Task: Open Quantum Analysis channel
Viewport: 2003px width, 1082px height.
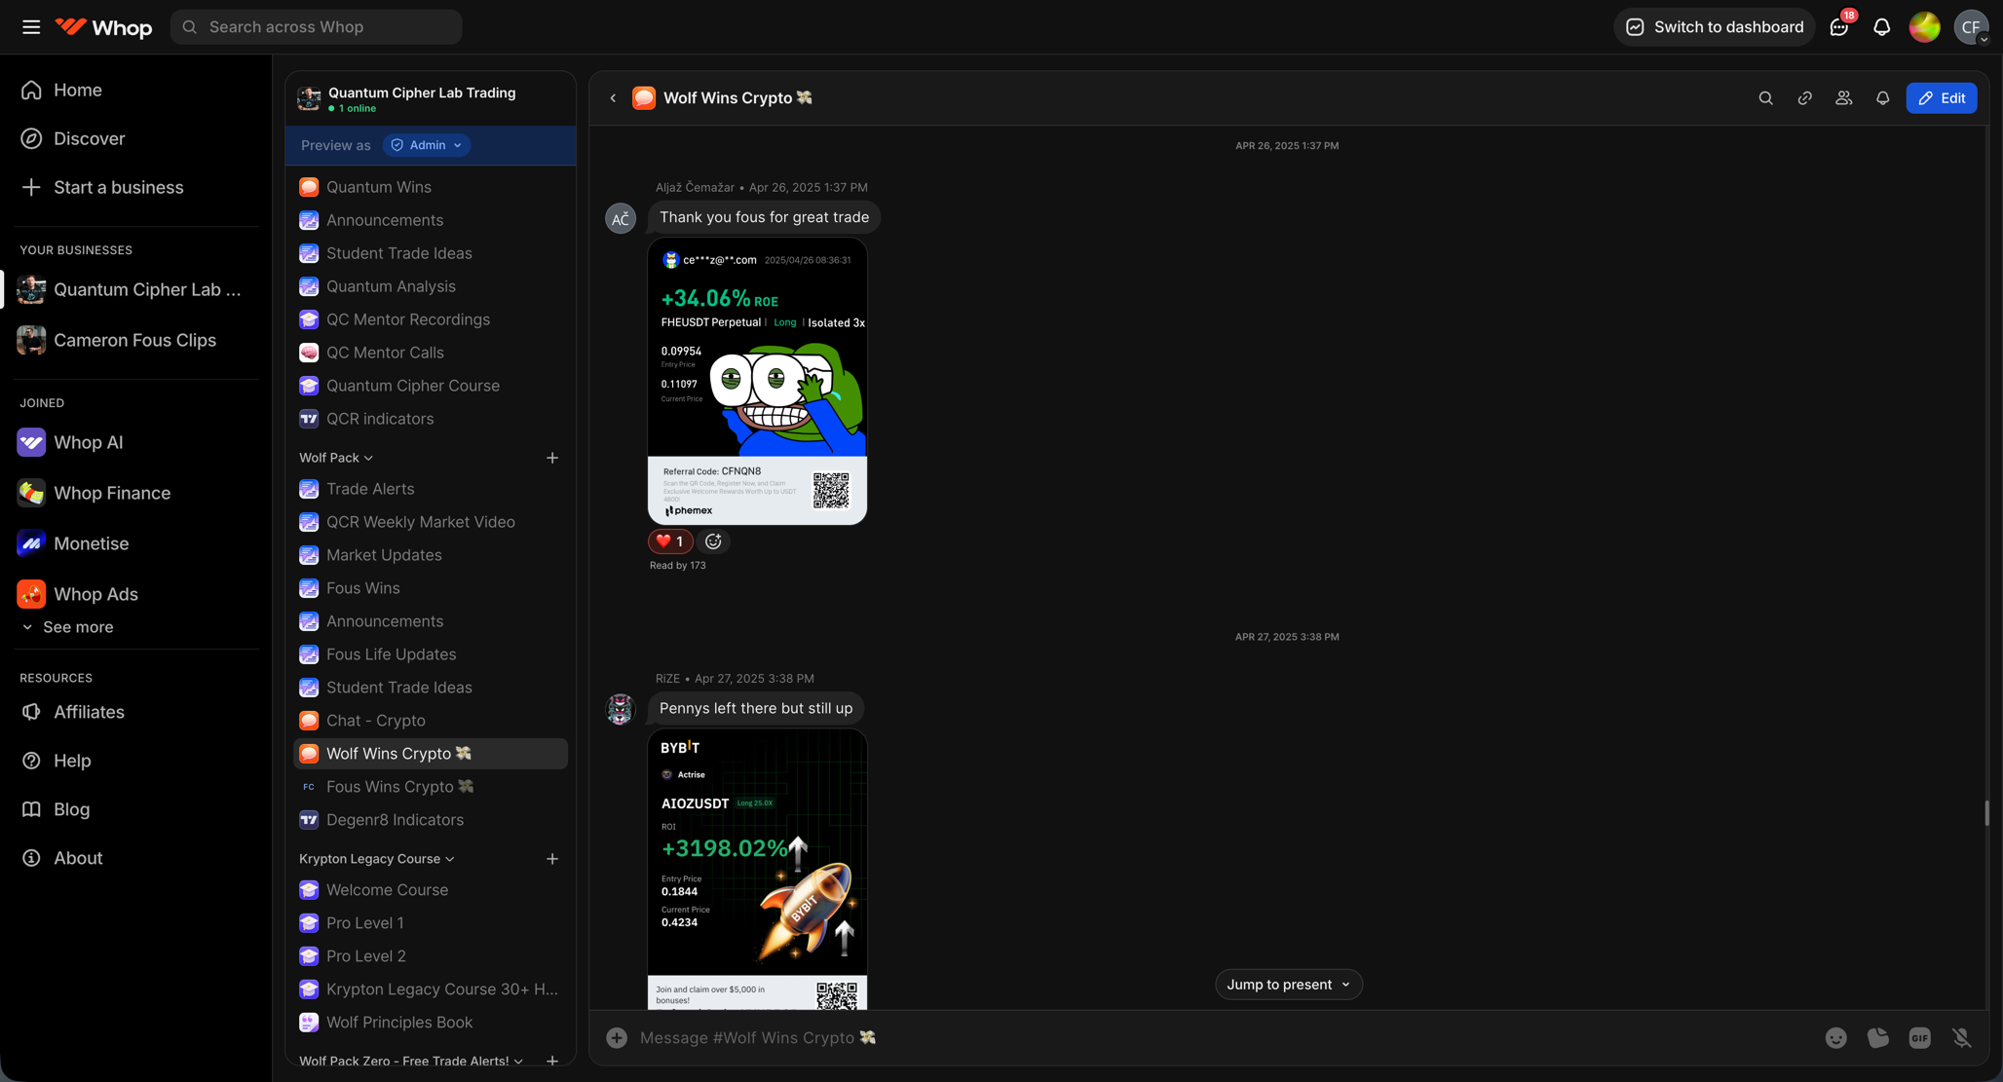Action: coord(431,287)
